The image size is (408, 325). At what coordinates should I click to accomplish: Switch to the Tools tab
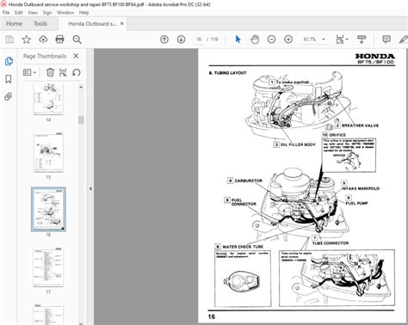40,24
